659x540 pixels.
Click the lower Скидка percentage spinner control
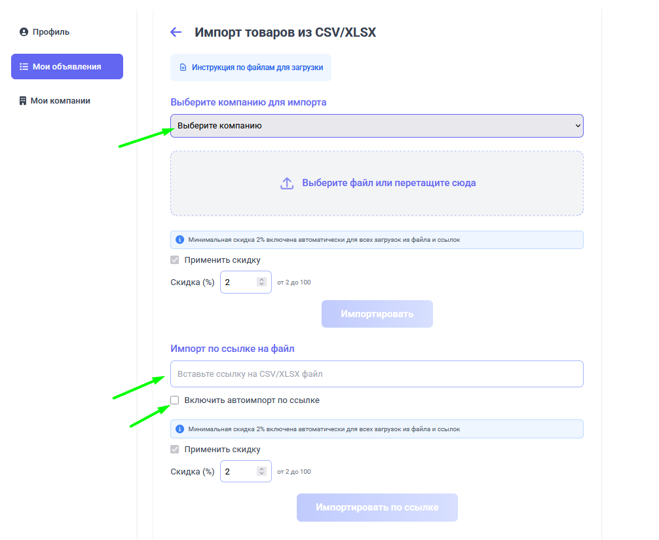click(263, 471)
